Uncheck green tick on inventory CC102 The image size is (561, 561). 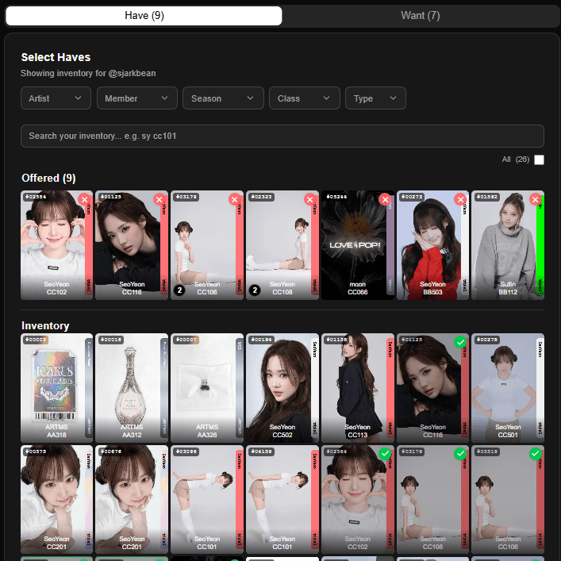(x=385, y=454)
